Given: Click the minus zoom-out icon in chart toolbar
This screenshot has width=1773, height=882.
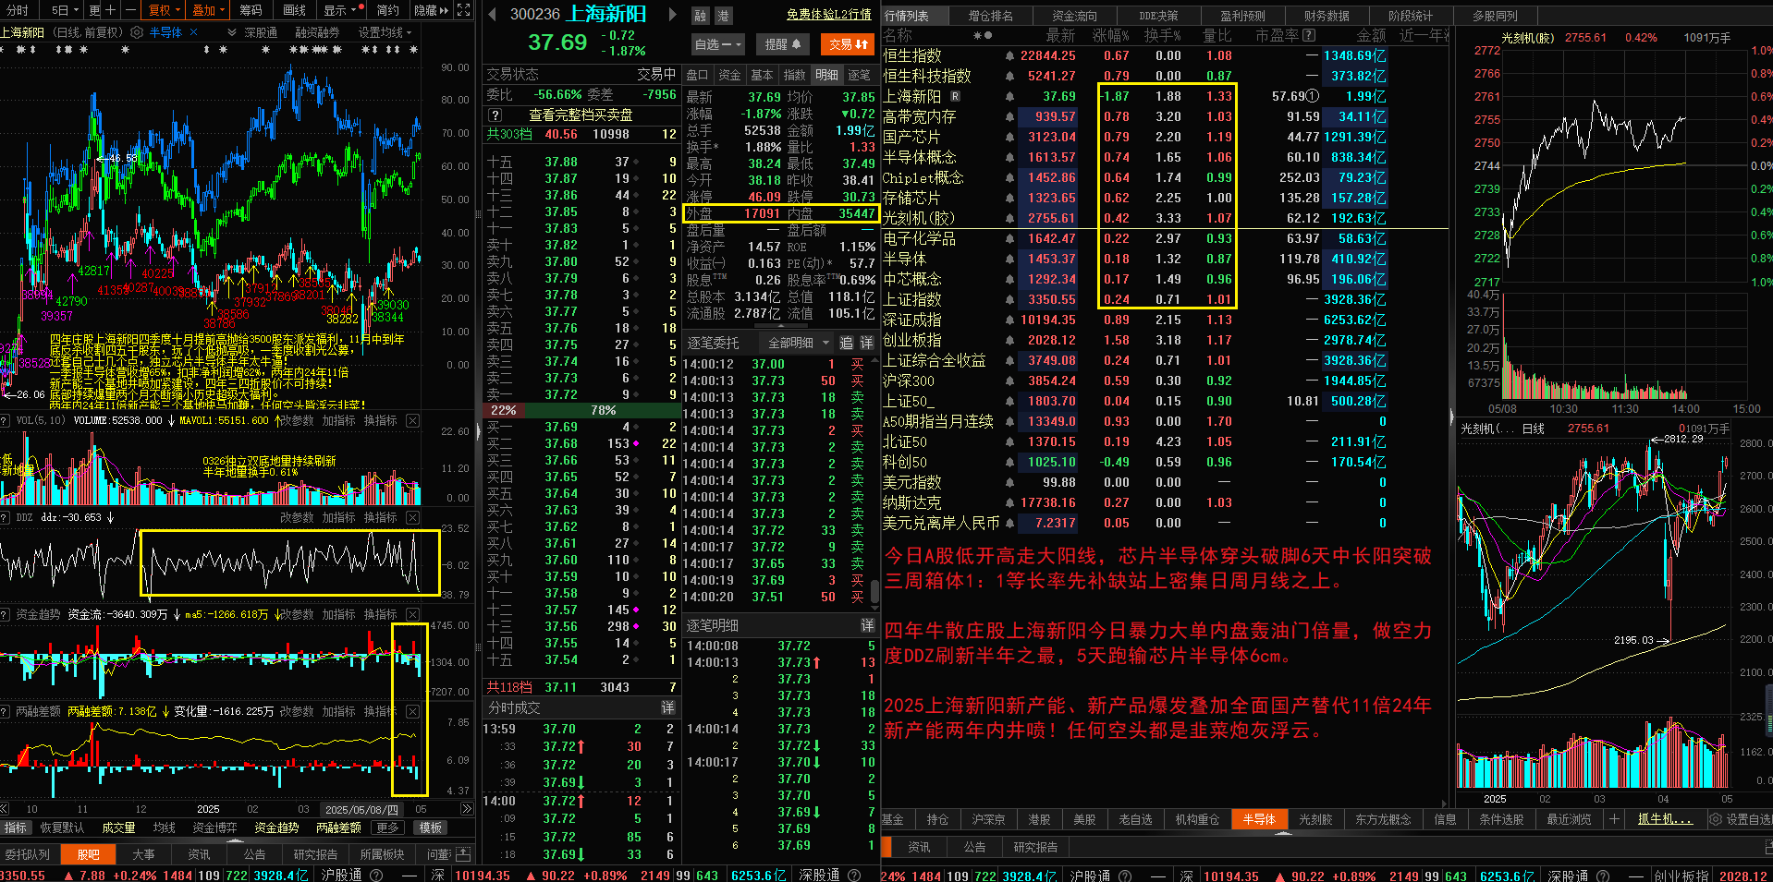Looking at the screenshot, I should pyautogui.click(x=130, y=10).
